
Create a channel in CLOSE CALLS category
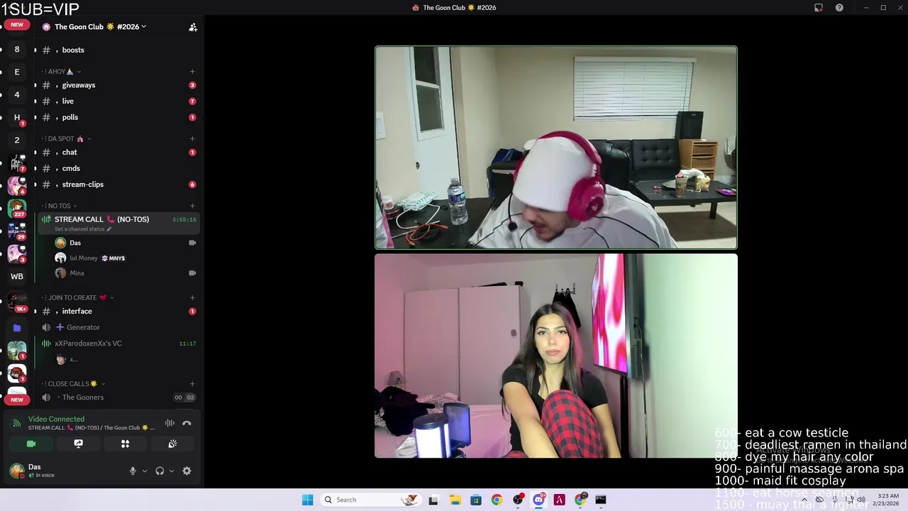coord(192,384)
